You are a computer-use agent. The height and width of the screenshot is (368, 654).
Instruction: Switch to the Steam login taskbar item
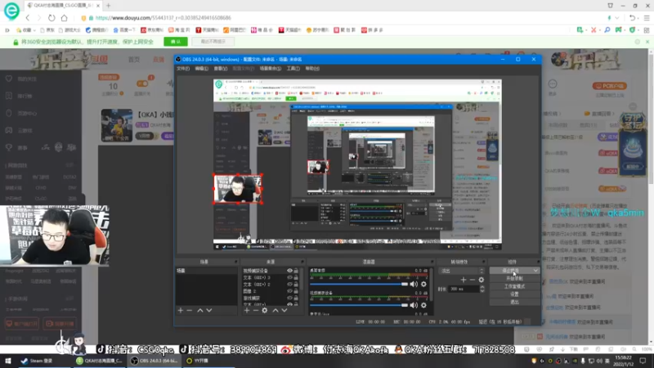pyautogui.click(x=37, y=361)
